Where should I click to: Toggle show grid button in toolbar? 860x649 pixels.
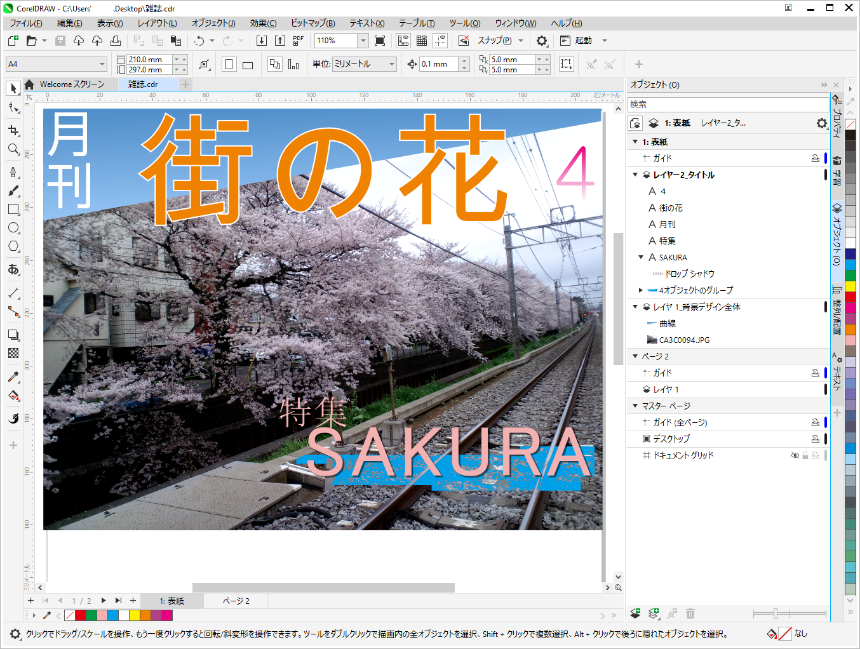click(421, 41)
